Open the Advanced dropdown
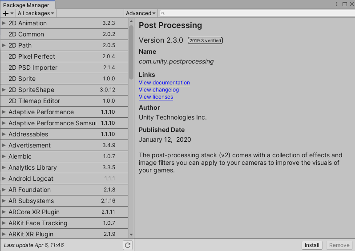Screen dimensions: 355x251 point(141,13)
